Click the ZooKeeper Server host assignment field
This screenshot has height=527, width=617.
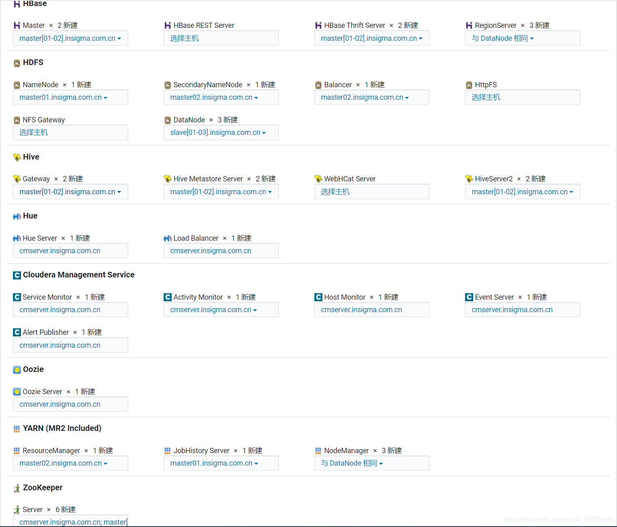70,521
